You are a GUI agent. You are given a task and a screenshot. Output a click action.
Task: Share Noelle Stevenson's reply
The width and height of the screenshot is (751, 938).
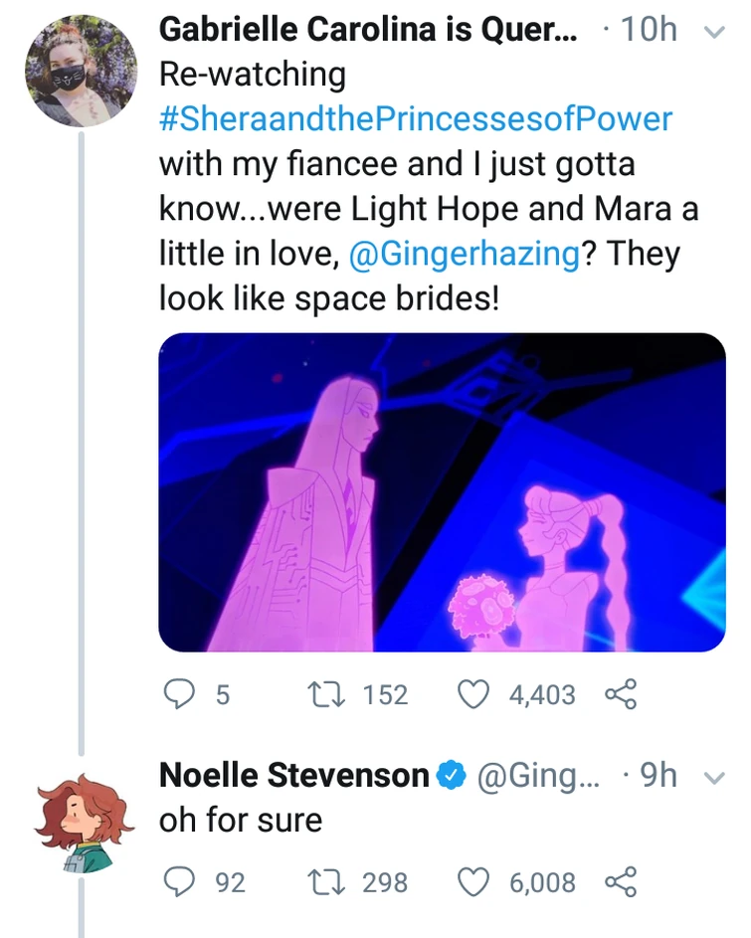[x=621, y=881]
